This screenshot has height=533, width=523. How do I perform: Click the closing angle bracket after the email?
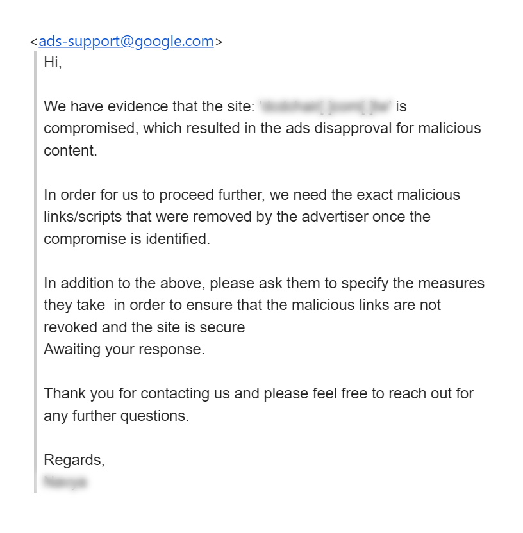(x=219, y=42)
